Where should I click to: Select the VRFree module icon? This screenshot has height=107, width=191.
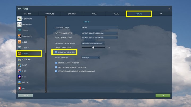(19, 30)
